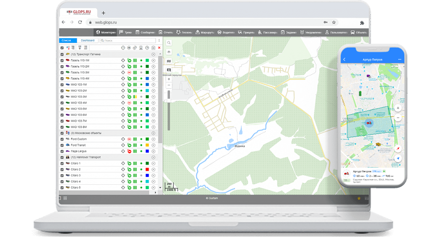The width and height of the screenshot is (430, 237).
Task: Click the Поиск search field
Action: coord(128,40)
